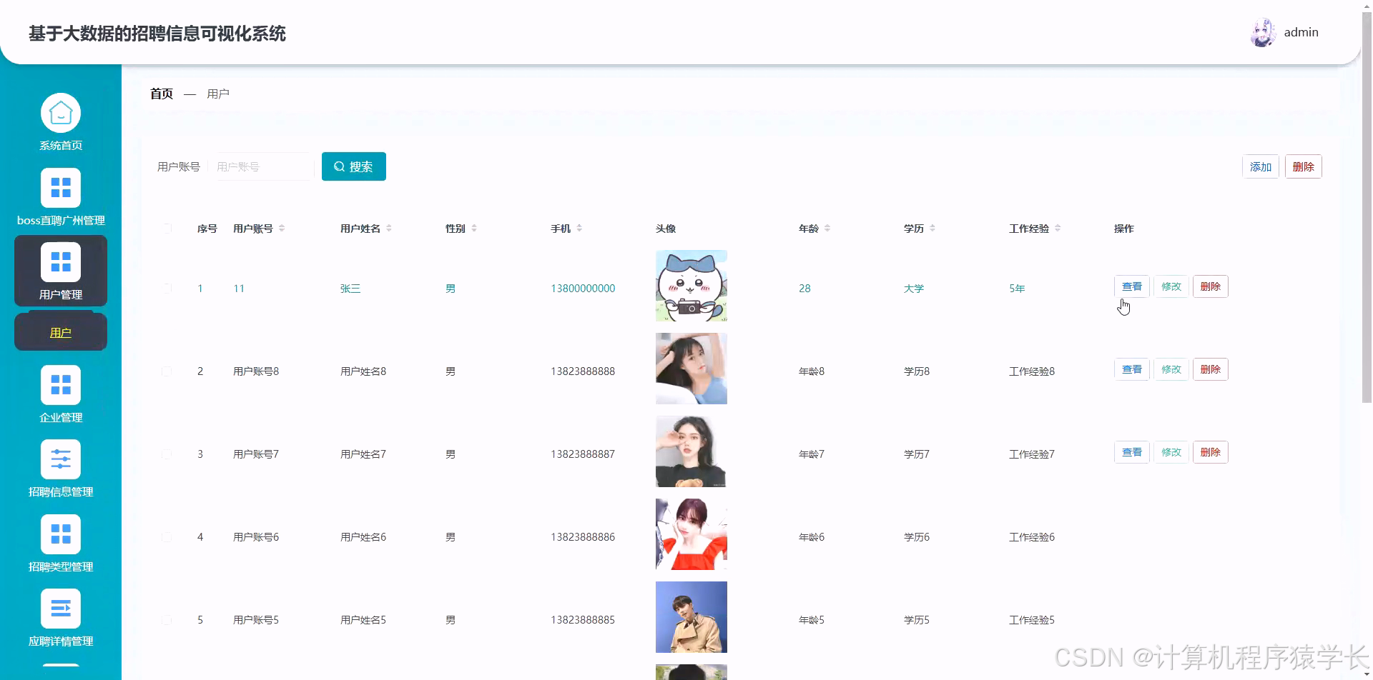Check the row checkbox for user 张三
The width and height of the screenshot is (1373, 680).
click(x=167, y=288)
